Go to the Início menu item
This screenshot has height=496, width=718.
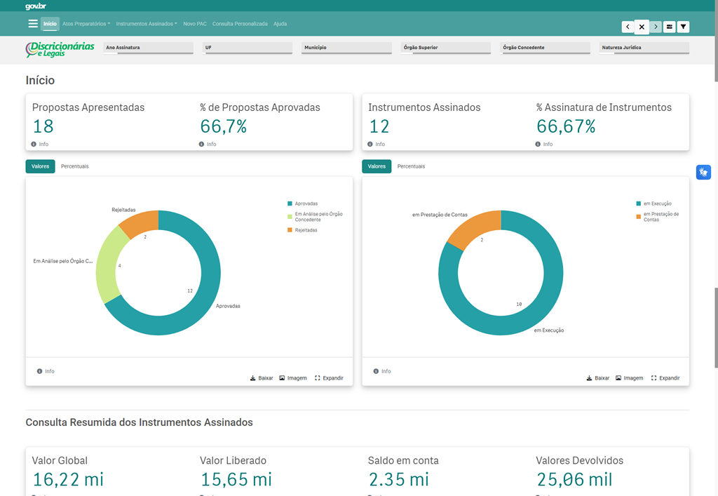tap(50, 24)
